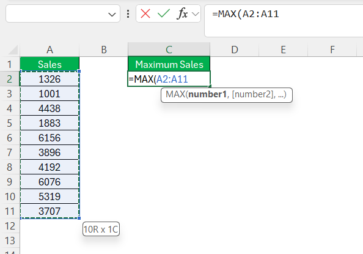Select row 12 header
This screenshot has width=363, height=254.
(x=10, y=226)
